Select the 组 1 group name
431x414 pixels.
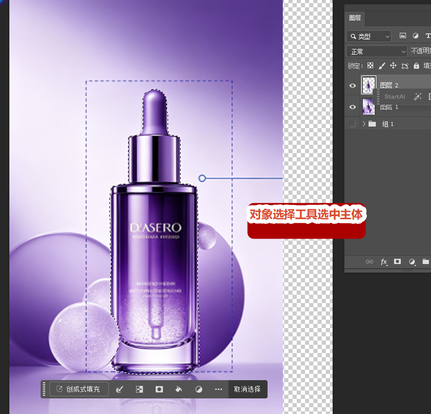(388, 124)
